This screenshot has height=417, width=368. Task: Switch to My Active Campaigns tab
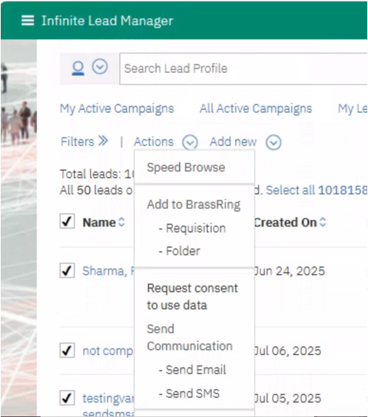click(117, 108)
